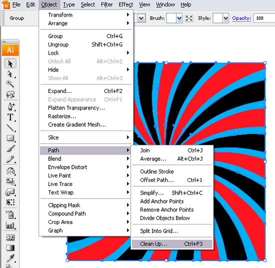Open the Clipping Mask submenu
The image size is (275, 268).
(x=86, y=205)
